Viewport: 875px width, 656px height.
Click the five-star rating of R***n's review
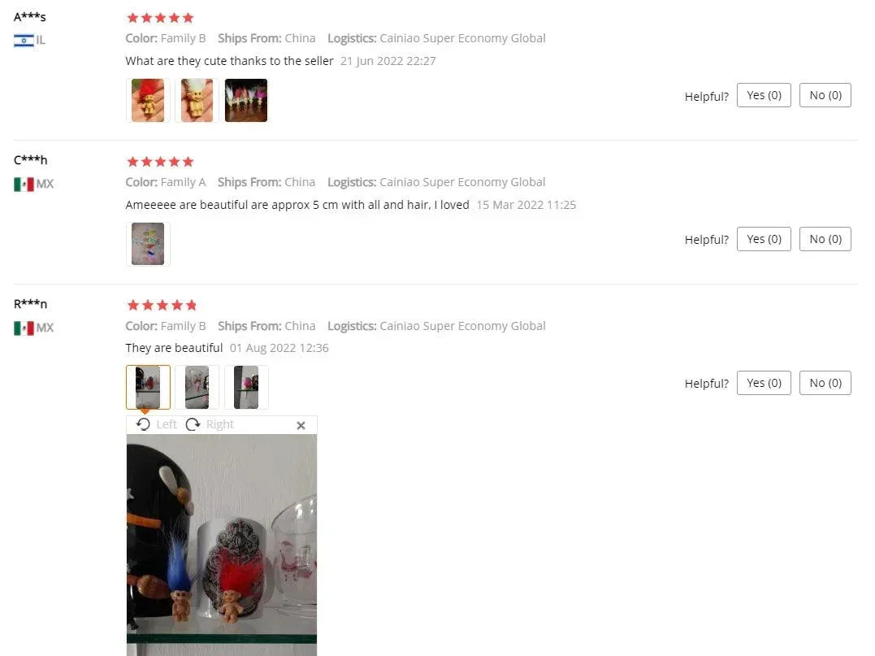(162, 305)
